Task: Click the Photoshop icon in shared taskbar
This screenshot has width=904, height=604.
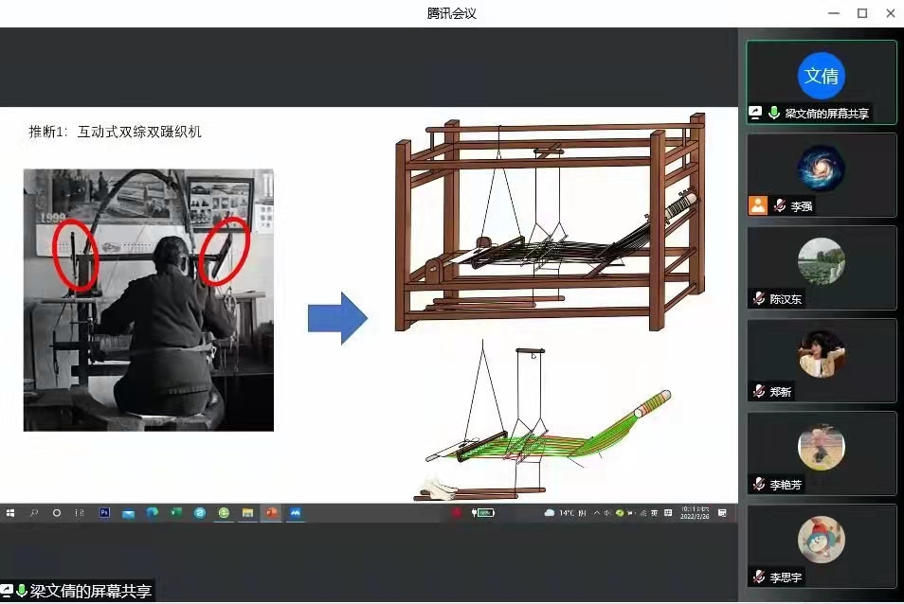Action: pyautogui.click(x=104, y=512)
